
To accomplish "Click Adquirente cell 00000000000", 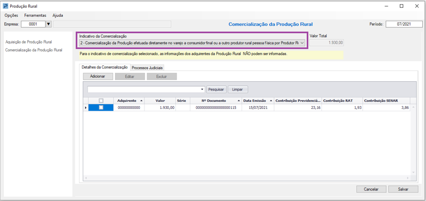I will coord(129,108).
